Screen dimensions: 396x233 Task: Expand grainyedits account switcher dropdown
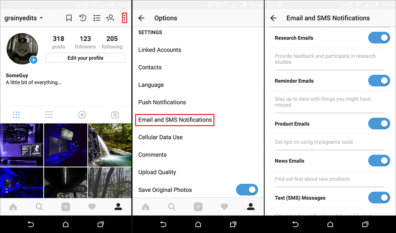pyautogui.click(x=23, y=18)
